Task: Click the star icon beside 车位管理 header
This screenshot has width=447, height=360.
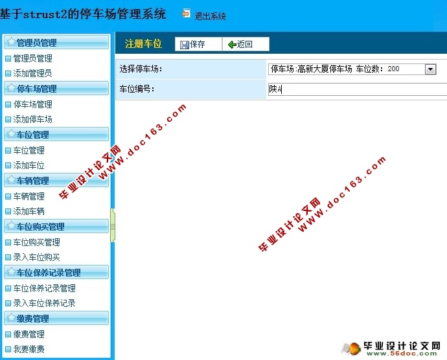Action: point(11,133)
